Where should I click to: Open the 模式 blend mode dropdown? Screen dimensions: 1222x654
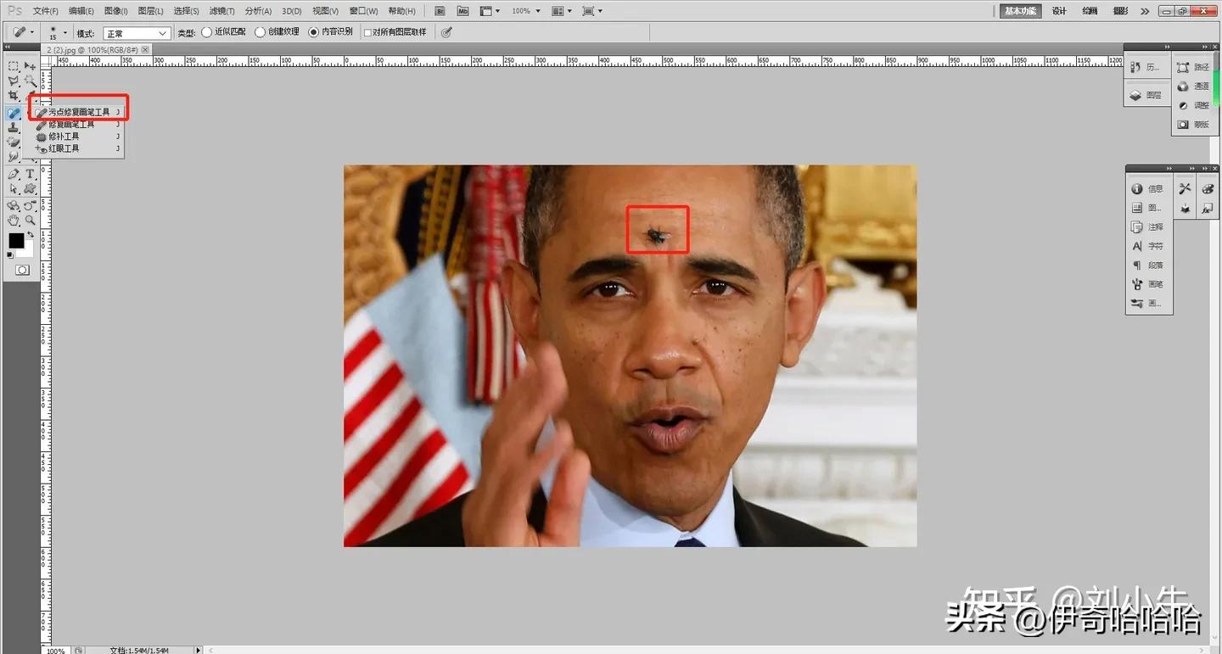point(136,31)
